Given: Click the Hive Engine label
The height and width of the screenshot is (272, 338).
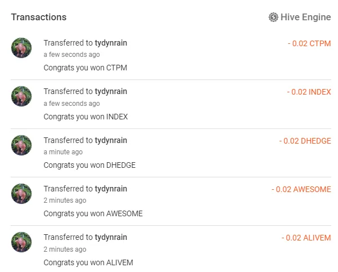Looking at the screenshot, I should pos(306,17).
